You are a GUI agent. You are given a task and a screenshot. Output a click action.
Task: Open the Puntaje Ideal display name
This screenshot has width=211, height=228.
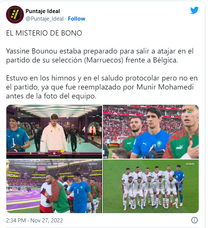pos(43,11)
